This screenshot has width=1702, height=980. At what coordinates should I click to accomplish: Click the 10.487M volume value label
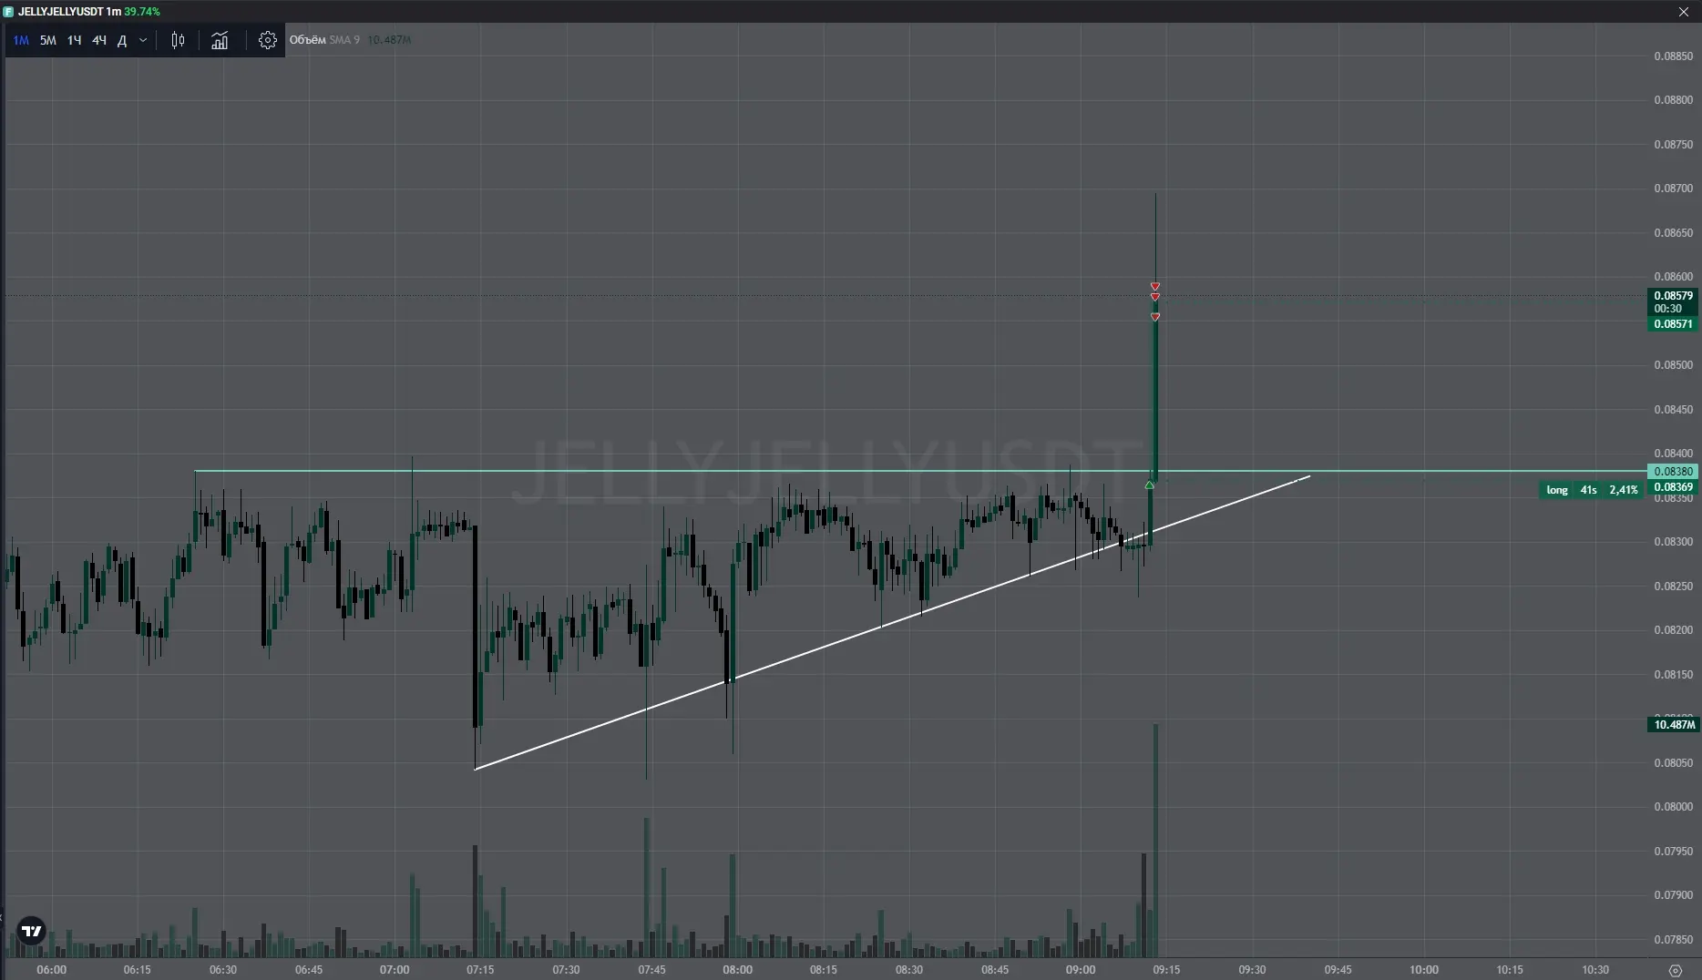tap(1675, 725)
